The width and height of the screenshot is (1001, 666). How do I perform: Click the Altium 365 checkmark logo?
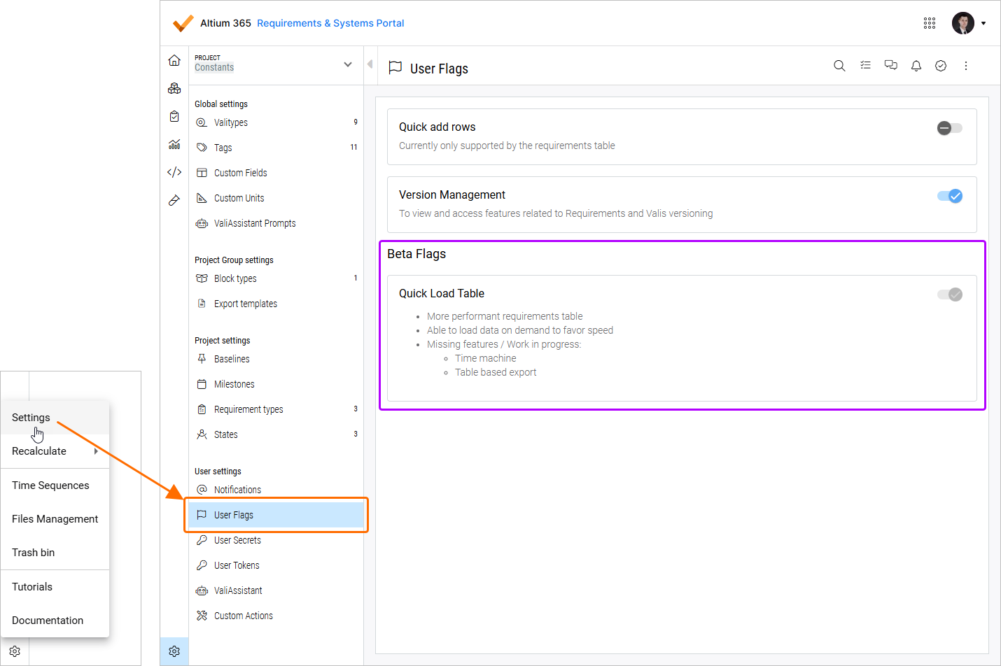tap(183, 23)
